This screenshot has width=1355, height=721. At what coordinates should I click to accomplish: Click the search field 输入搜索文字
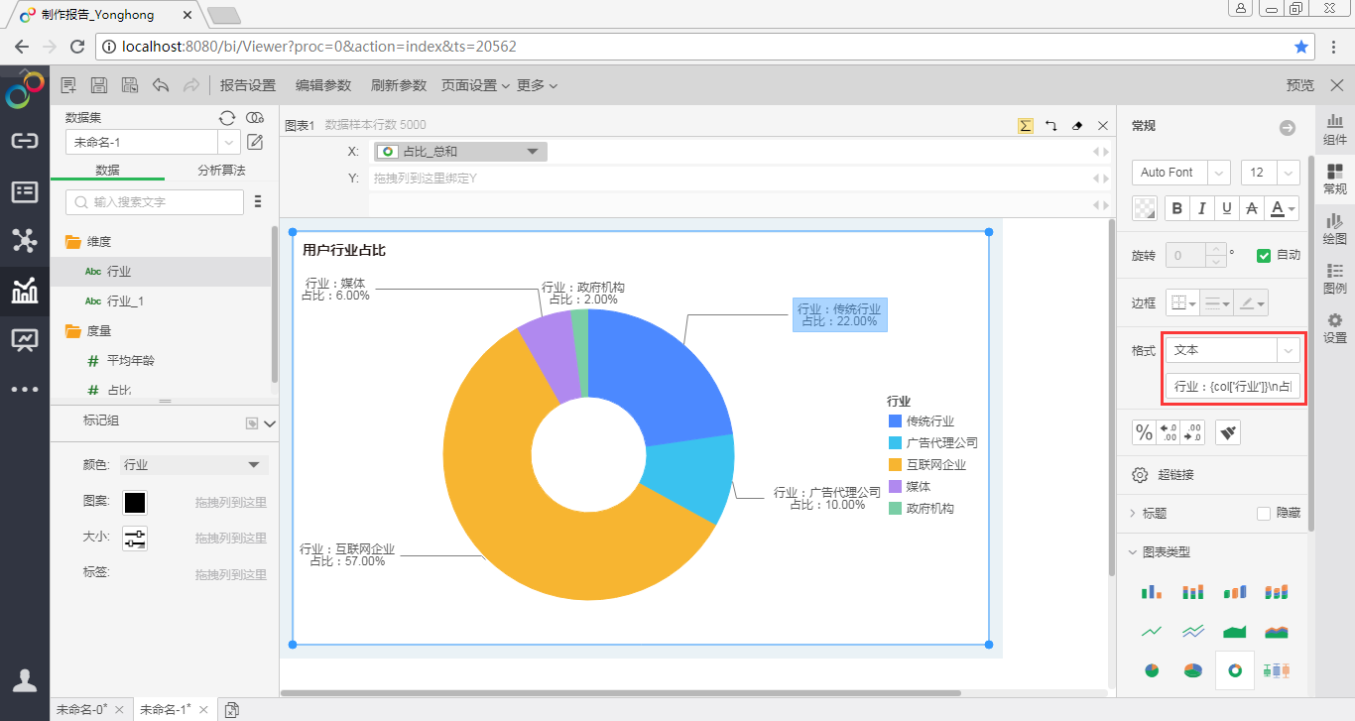tap(155, 201)
